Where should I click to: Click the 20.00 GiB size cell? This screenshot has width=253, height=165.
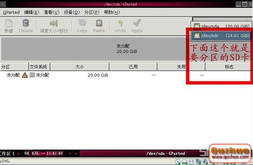click(98, 75)
